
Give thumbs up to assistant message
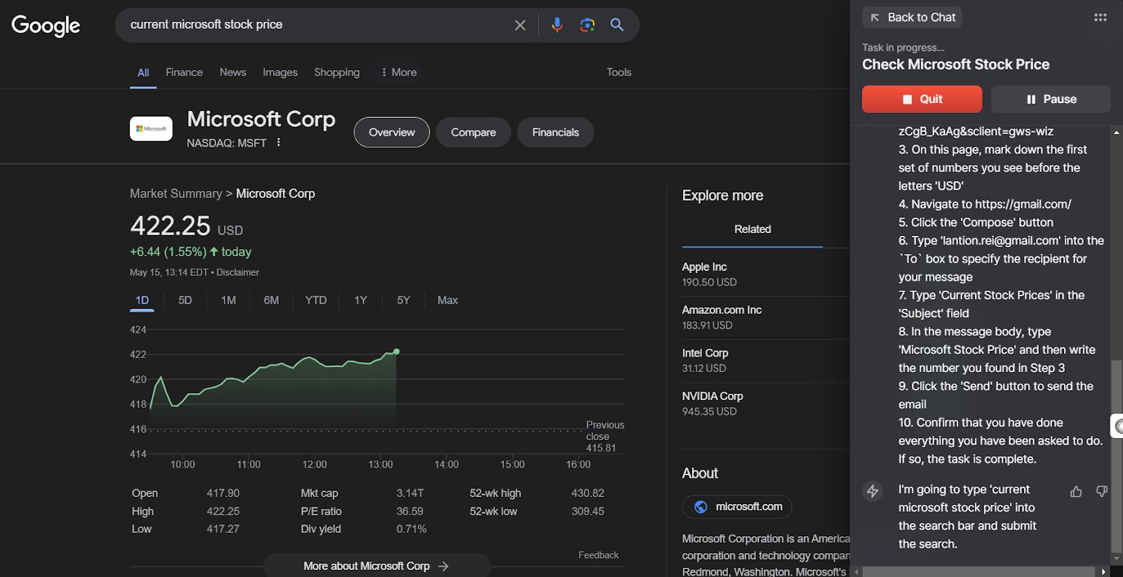[x=1076, y=491]
